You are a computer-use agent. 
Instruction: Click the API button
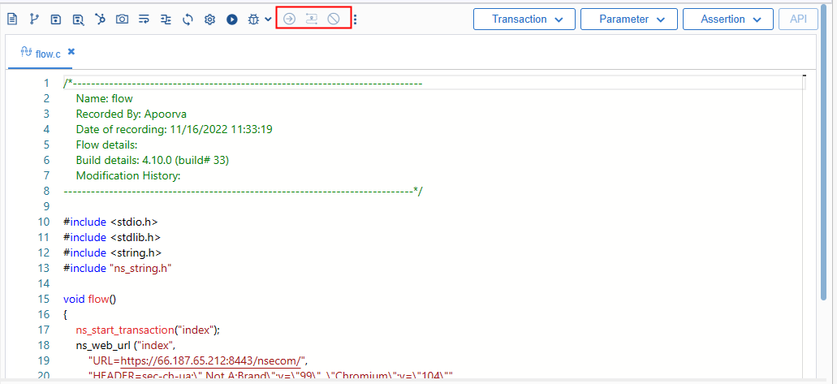click(799, 19)
